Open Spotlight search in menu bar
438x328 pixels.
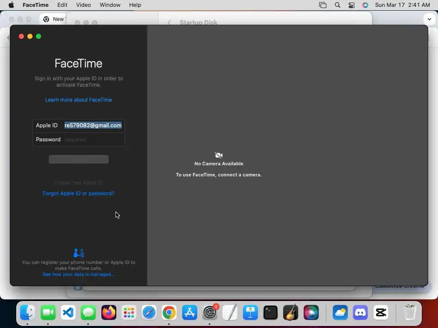tap(337, 5)
